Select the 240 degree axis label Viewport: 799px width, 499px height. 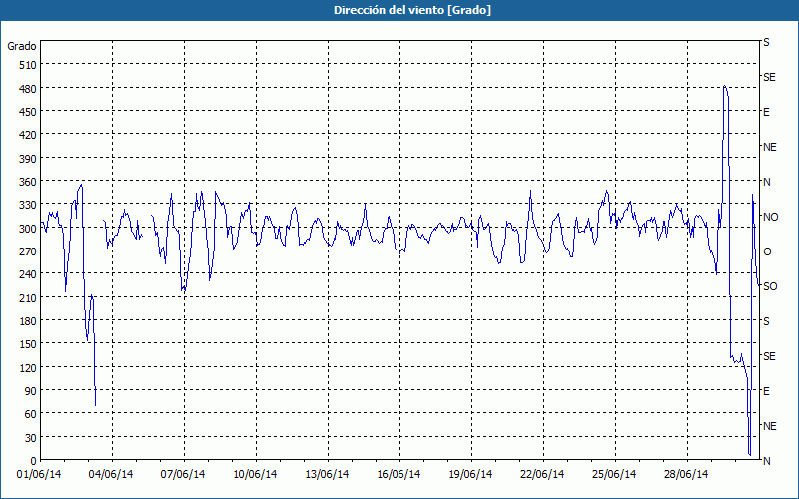pos(29,275)
